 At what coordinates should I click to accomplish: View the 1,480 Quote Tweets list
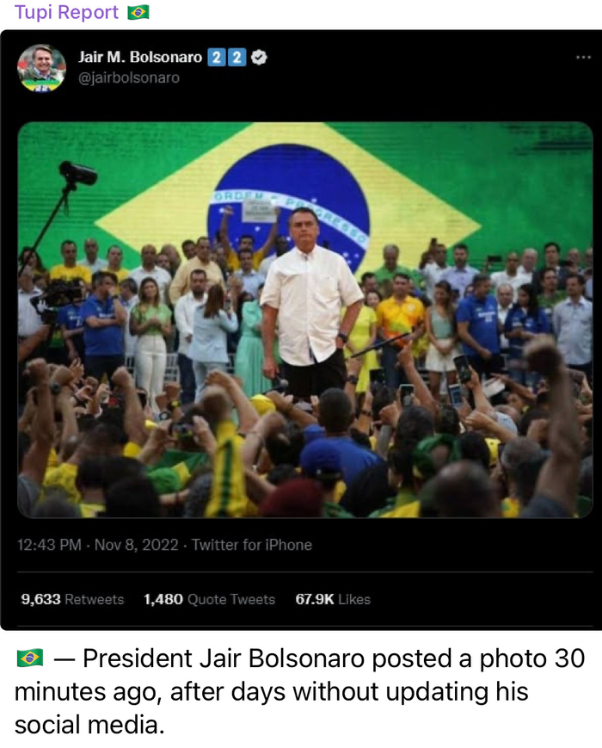click(x=210, y=599)
